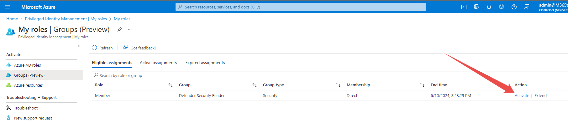Go to Home breadcrumb

[x=12, y=19]
